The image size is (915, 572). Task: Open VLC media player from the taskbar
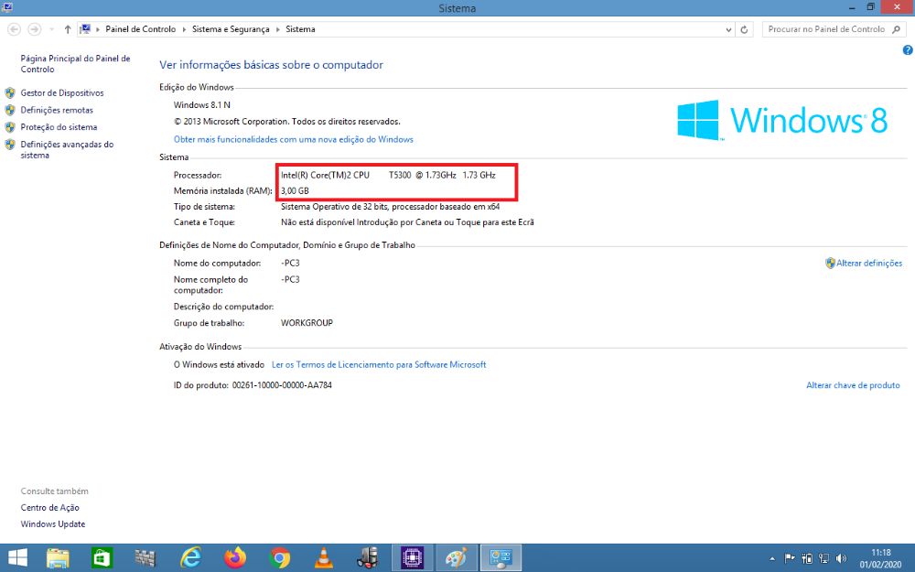point(324,558)
